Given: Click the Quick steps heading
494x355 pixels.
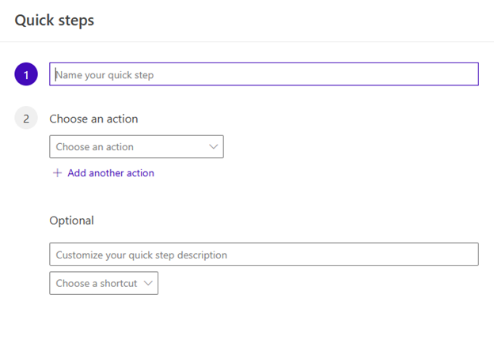Looking at the screenshot, I should click(54, 21).
